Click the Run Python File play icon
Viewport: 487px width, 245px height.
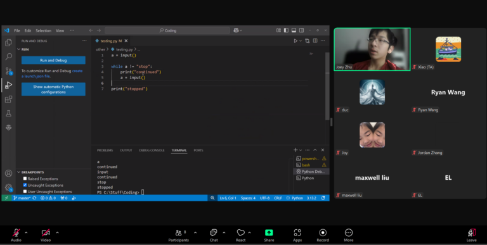click(x=295, y=41)
